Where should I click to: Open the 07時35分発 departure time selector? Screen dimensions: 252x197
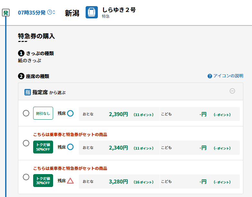click(x=32, y=13)
